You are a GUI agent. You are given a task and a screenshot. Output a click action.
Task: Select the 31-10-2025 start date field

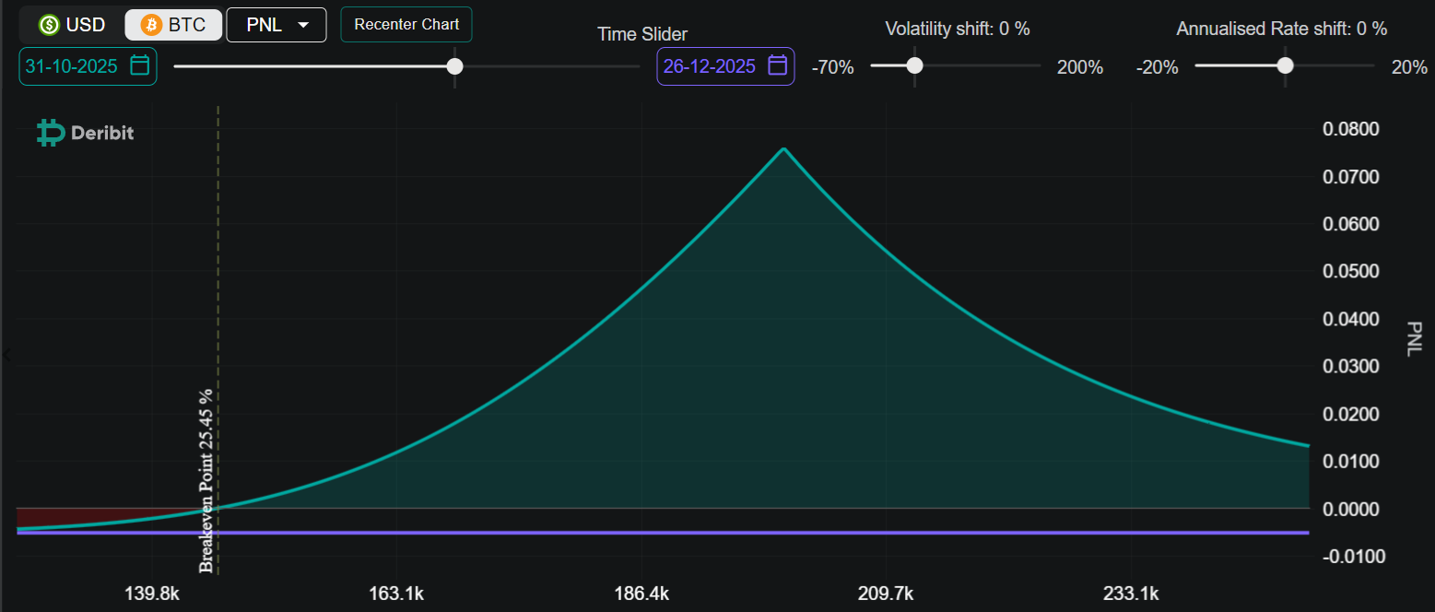[x=72, y=66]
